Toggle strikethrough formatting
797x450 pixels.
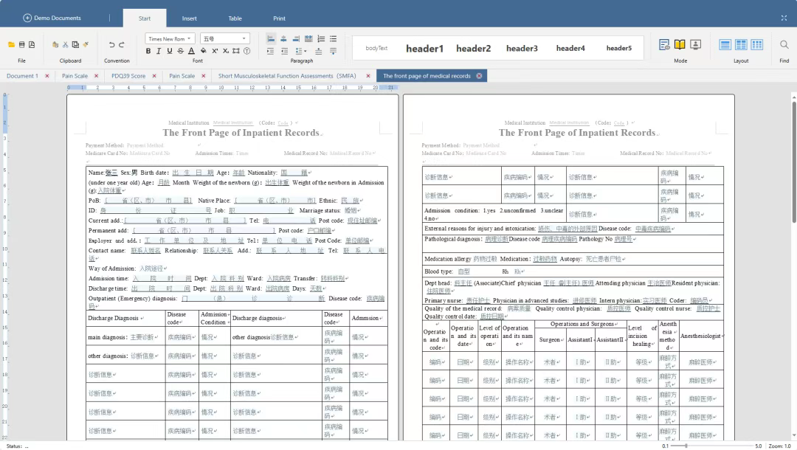point(181,51)
